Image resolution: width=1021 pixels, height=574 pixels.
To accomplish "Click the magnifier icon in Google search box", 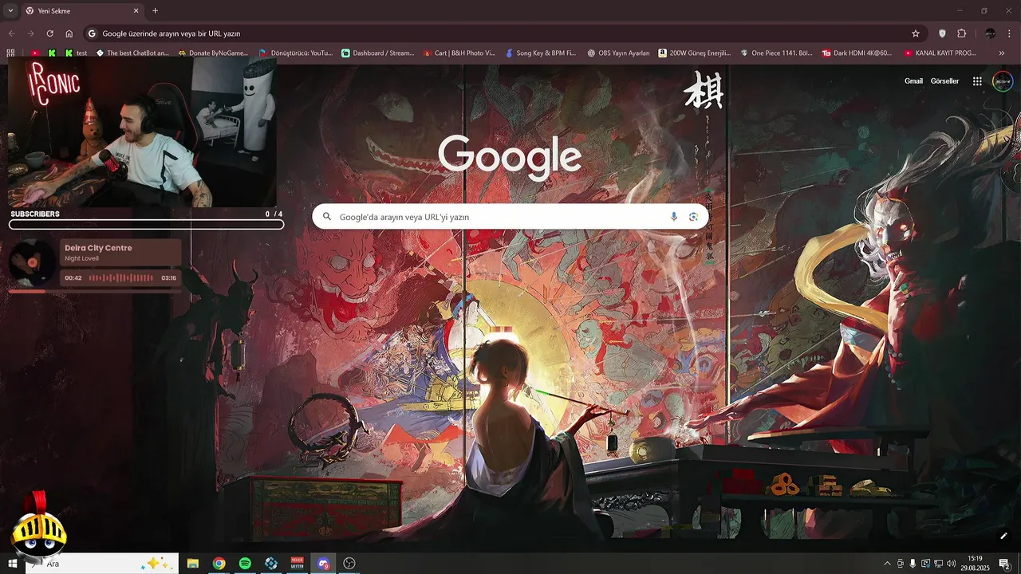I will coord(327,217).
